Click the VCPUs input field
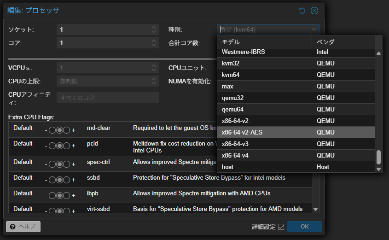 pos(104,68)
